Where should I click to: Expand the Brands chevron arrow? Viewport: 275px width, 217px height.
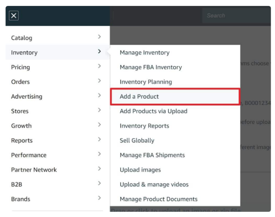click(x=99, y=198)
